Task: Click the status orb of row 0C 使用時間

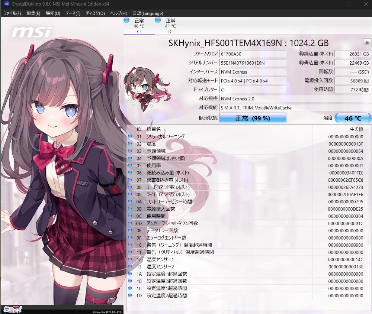Action: (x=130, y=216)
